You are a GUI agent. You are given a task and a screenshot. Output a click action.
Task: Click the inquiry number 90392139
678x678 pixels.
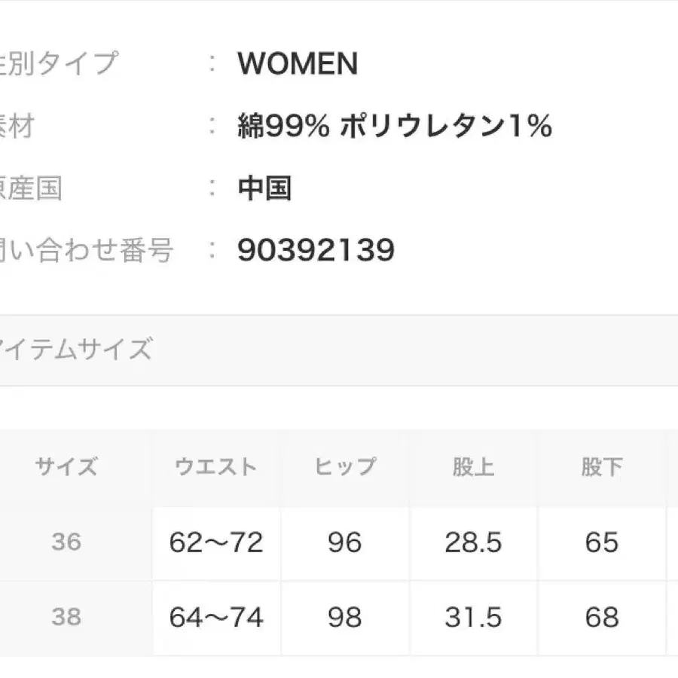click(316, 250)
